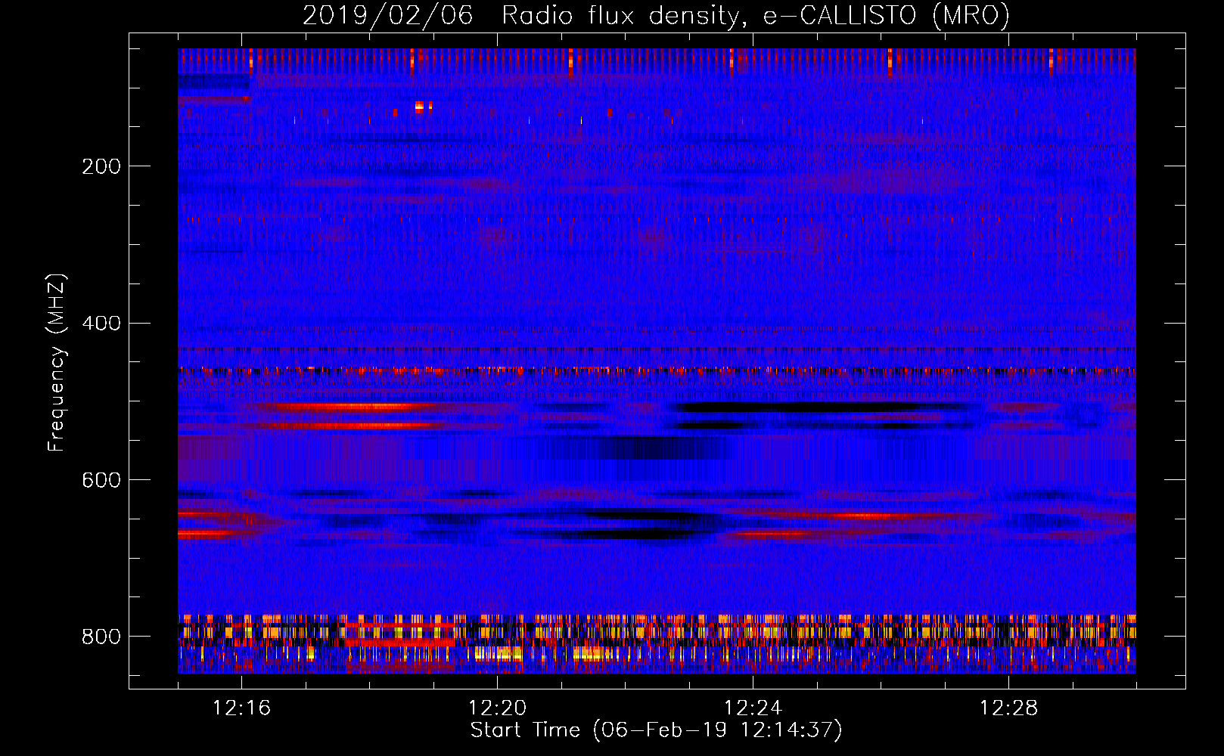Click the 800 MHz frequency tick label
This screenshot has height=756, width=1224.
pyautogui.click(x=101, y=637)
